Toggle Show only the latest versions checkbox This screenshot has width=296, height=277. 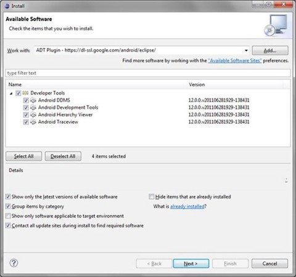pyautogui.click(x=8, y=196)
